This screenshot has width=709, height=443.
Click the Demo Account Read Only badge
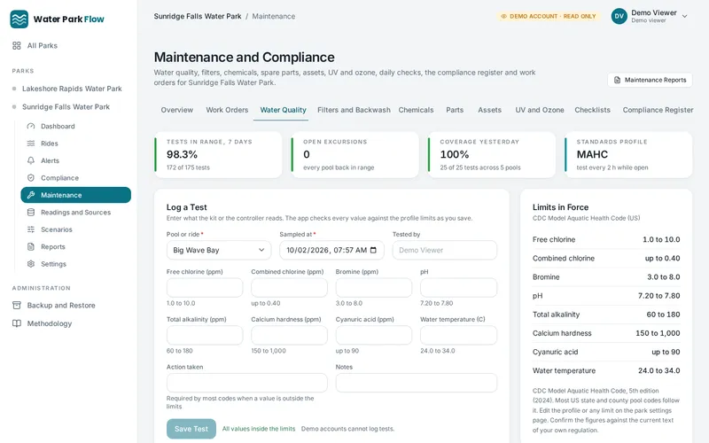coord(548,16)
